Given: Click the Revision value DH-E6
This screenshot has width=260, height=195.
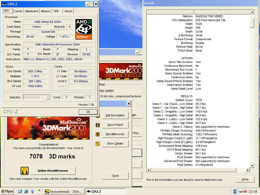Looking at the screenshot, I should 86,54.
